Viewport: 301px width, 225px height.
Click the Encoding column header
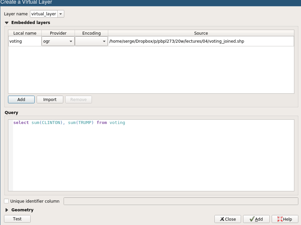tap(92, 33)
